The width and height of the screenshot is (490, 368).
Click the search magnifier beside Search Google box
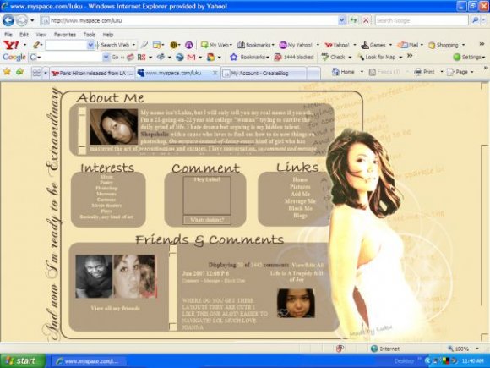(x=475, y=20)
